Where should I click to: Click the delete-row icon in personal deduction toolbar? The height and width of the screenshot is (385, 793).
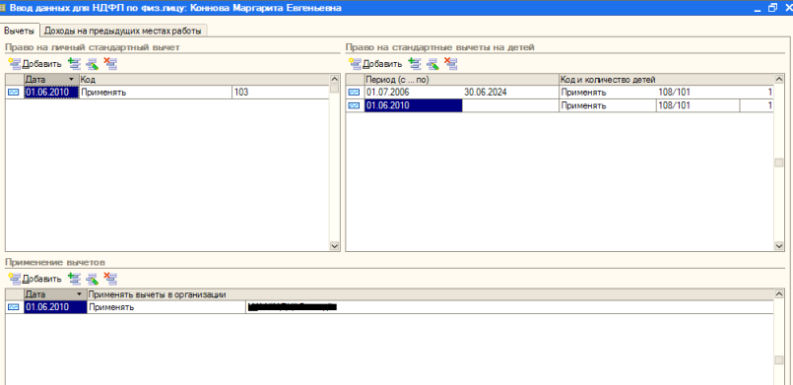click(x=109, y=64)
